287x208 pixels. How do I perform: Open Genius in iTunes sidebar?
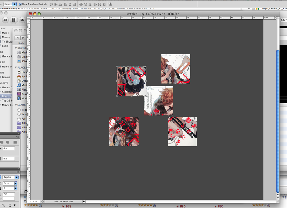point(6,77)
